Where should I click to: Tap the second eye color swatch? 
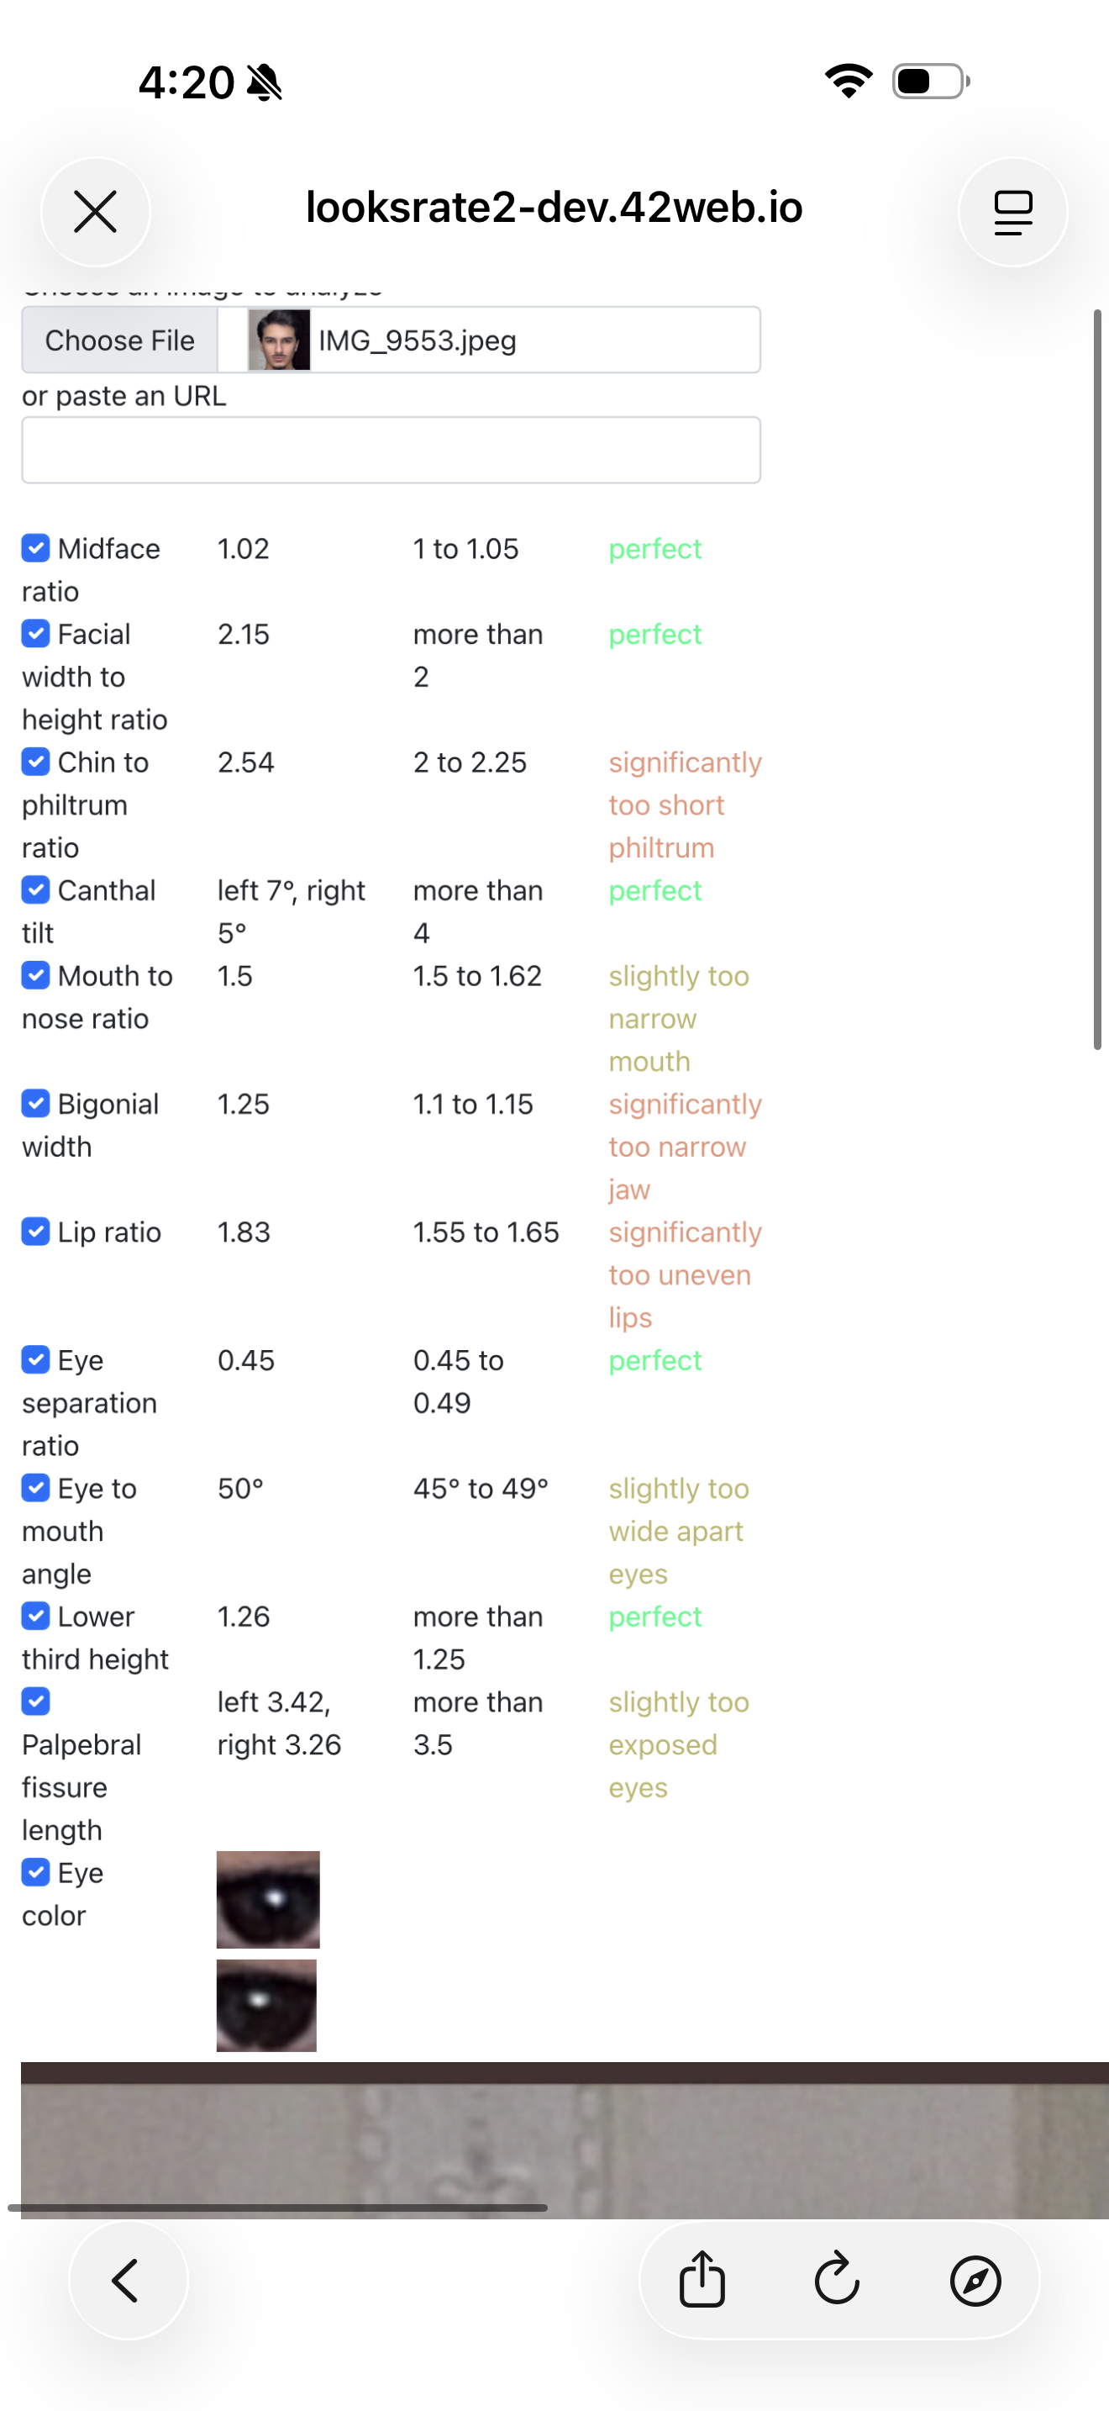pos(266,2005)
